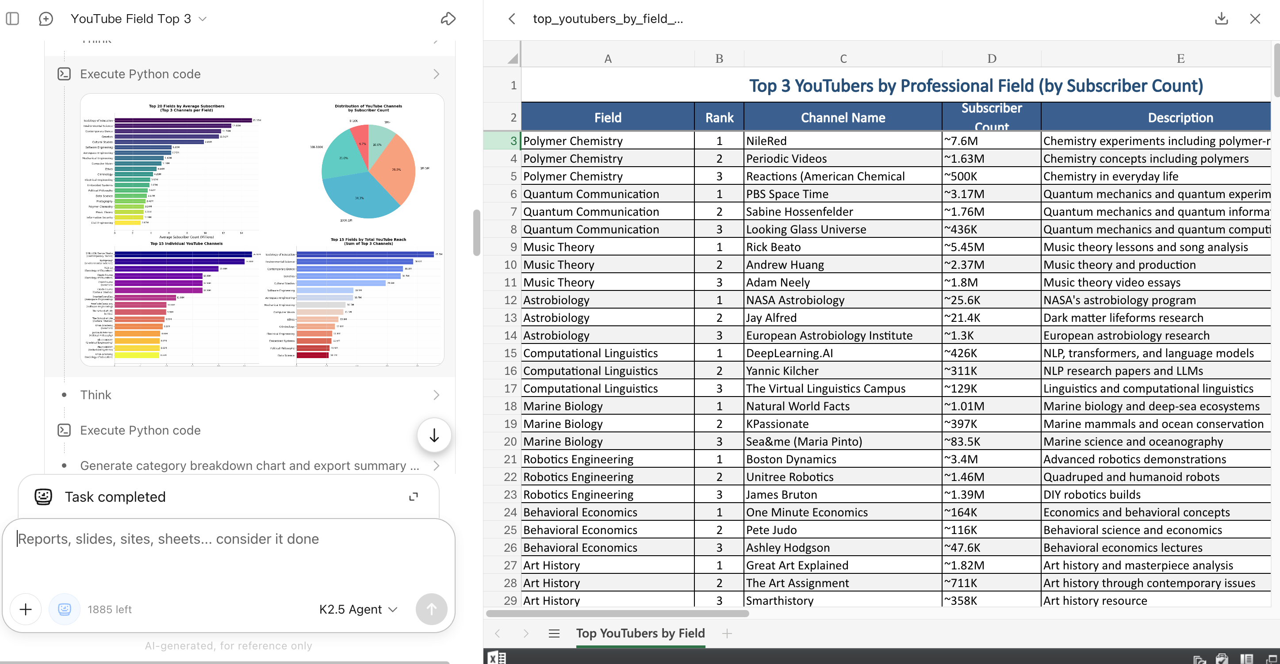
Task: Click the plus attachment button
Action: (26, 609)
